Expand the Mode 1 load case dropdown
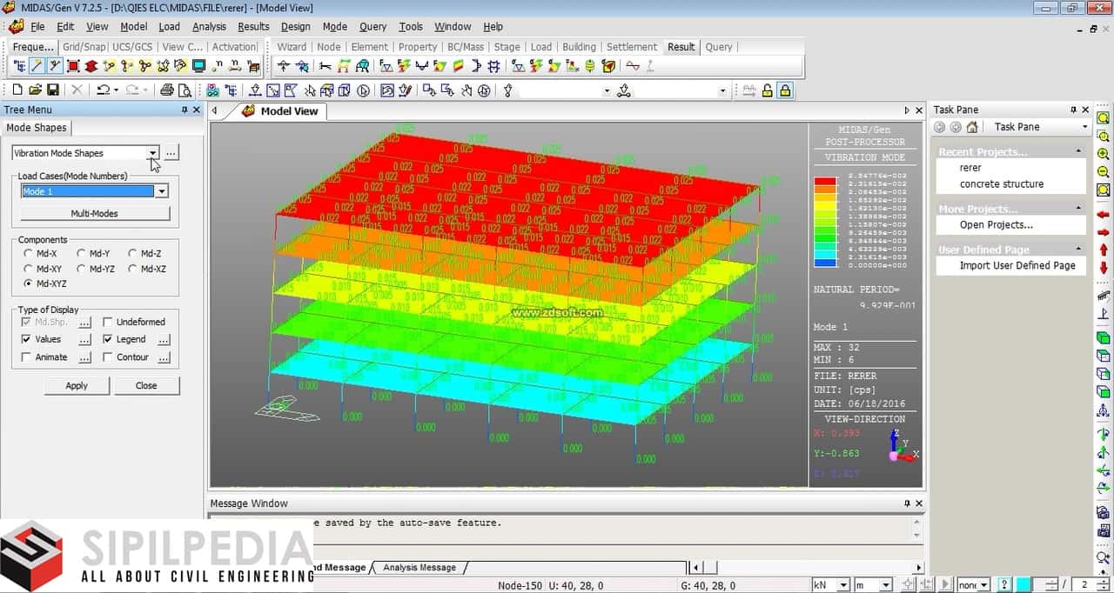The width and height of the screenshot is (1114, 593). 161,191
